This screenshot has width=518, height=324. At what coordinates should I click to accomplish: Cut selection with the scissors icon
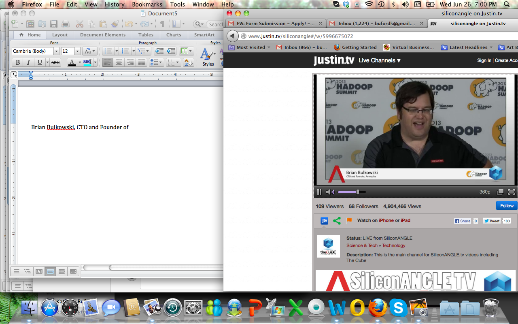[80, 24]
